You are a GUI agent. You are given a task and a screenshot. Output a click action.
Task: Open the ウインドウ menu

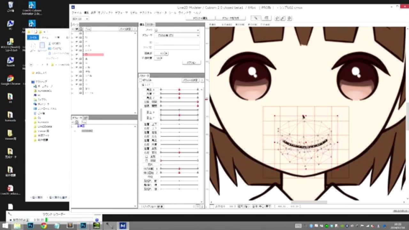click(184, 13)
